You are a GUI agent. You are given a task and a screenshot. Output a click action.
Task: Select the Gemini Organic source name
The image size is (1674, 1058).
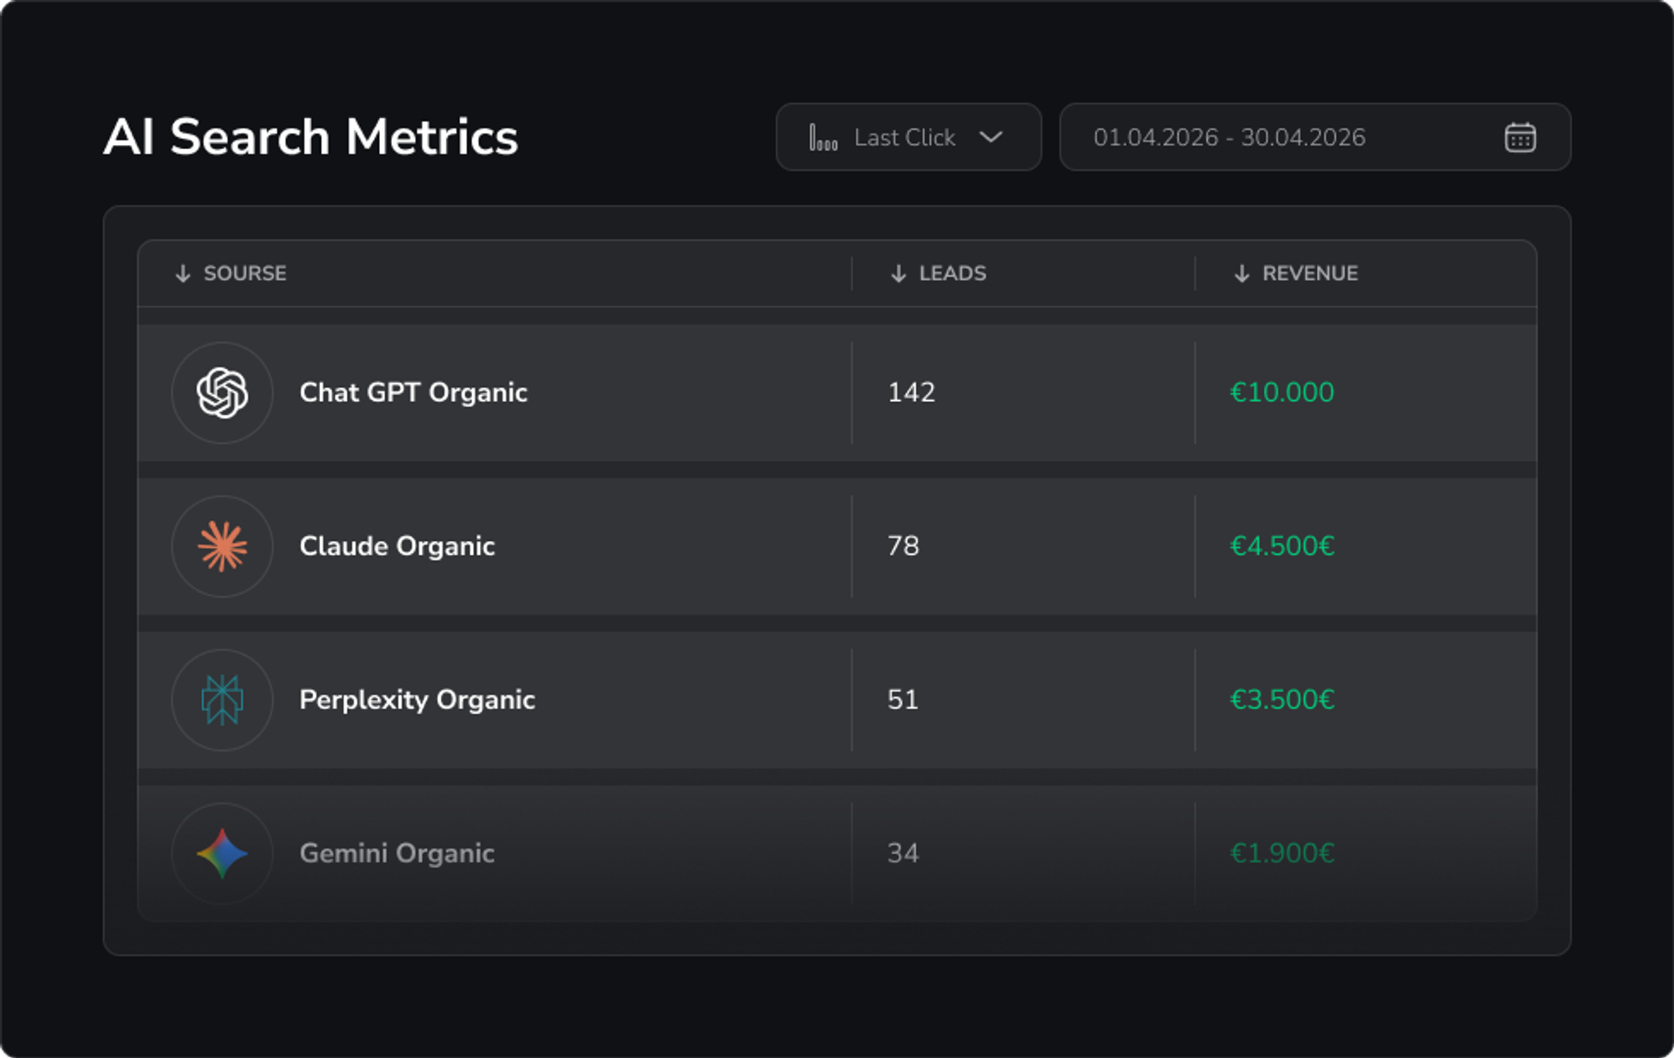(x=398, y=854)
